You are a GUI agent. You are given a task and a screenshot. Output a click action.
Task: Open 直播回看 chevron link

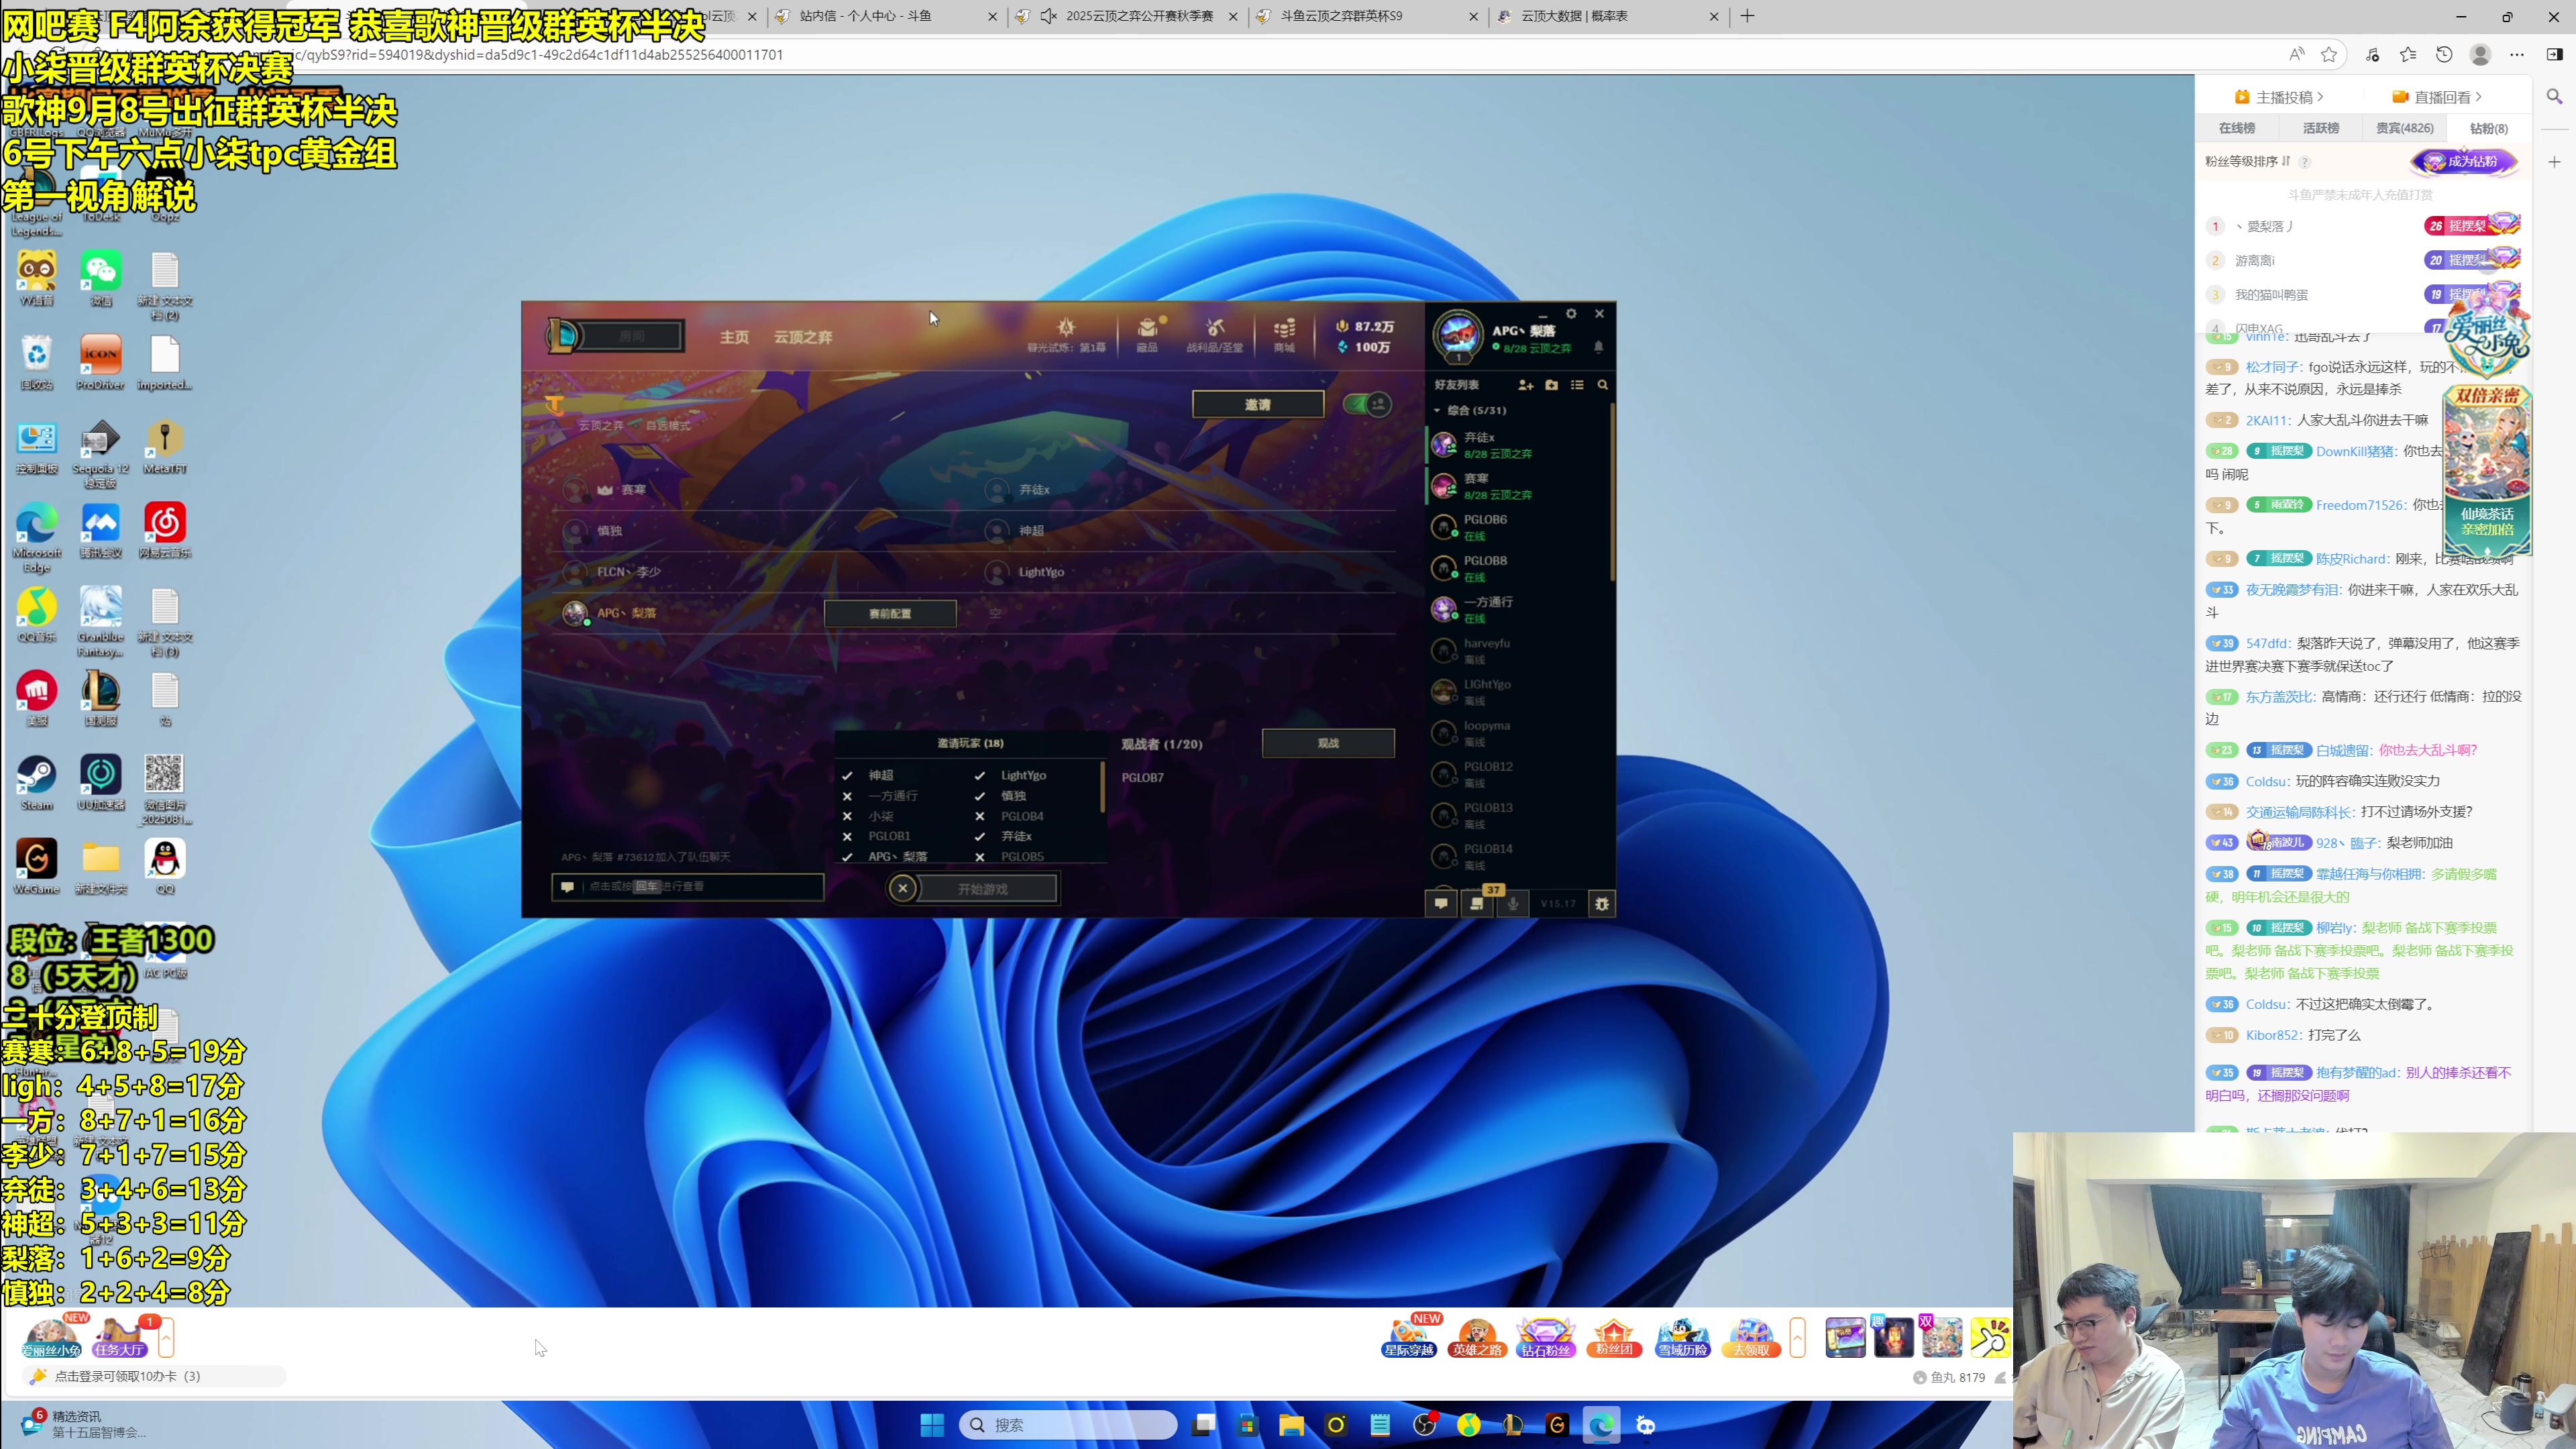(x=2437, y=97)
